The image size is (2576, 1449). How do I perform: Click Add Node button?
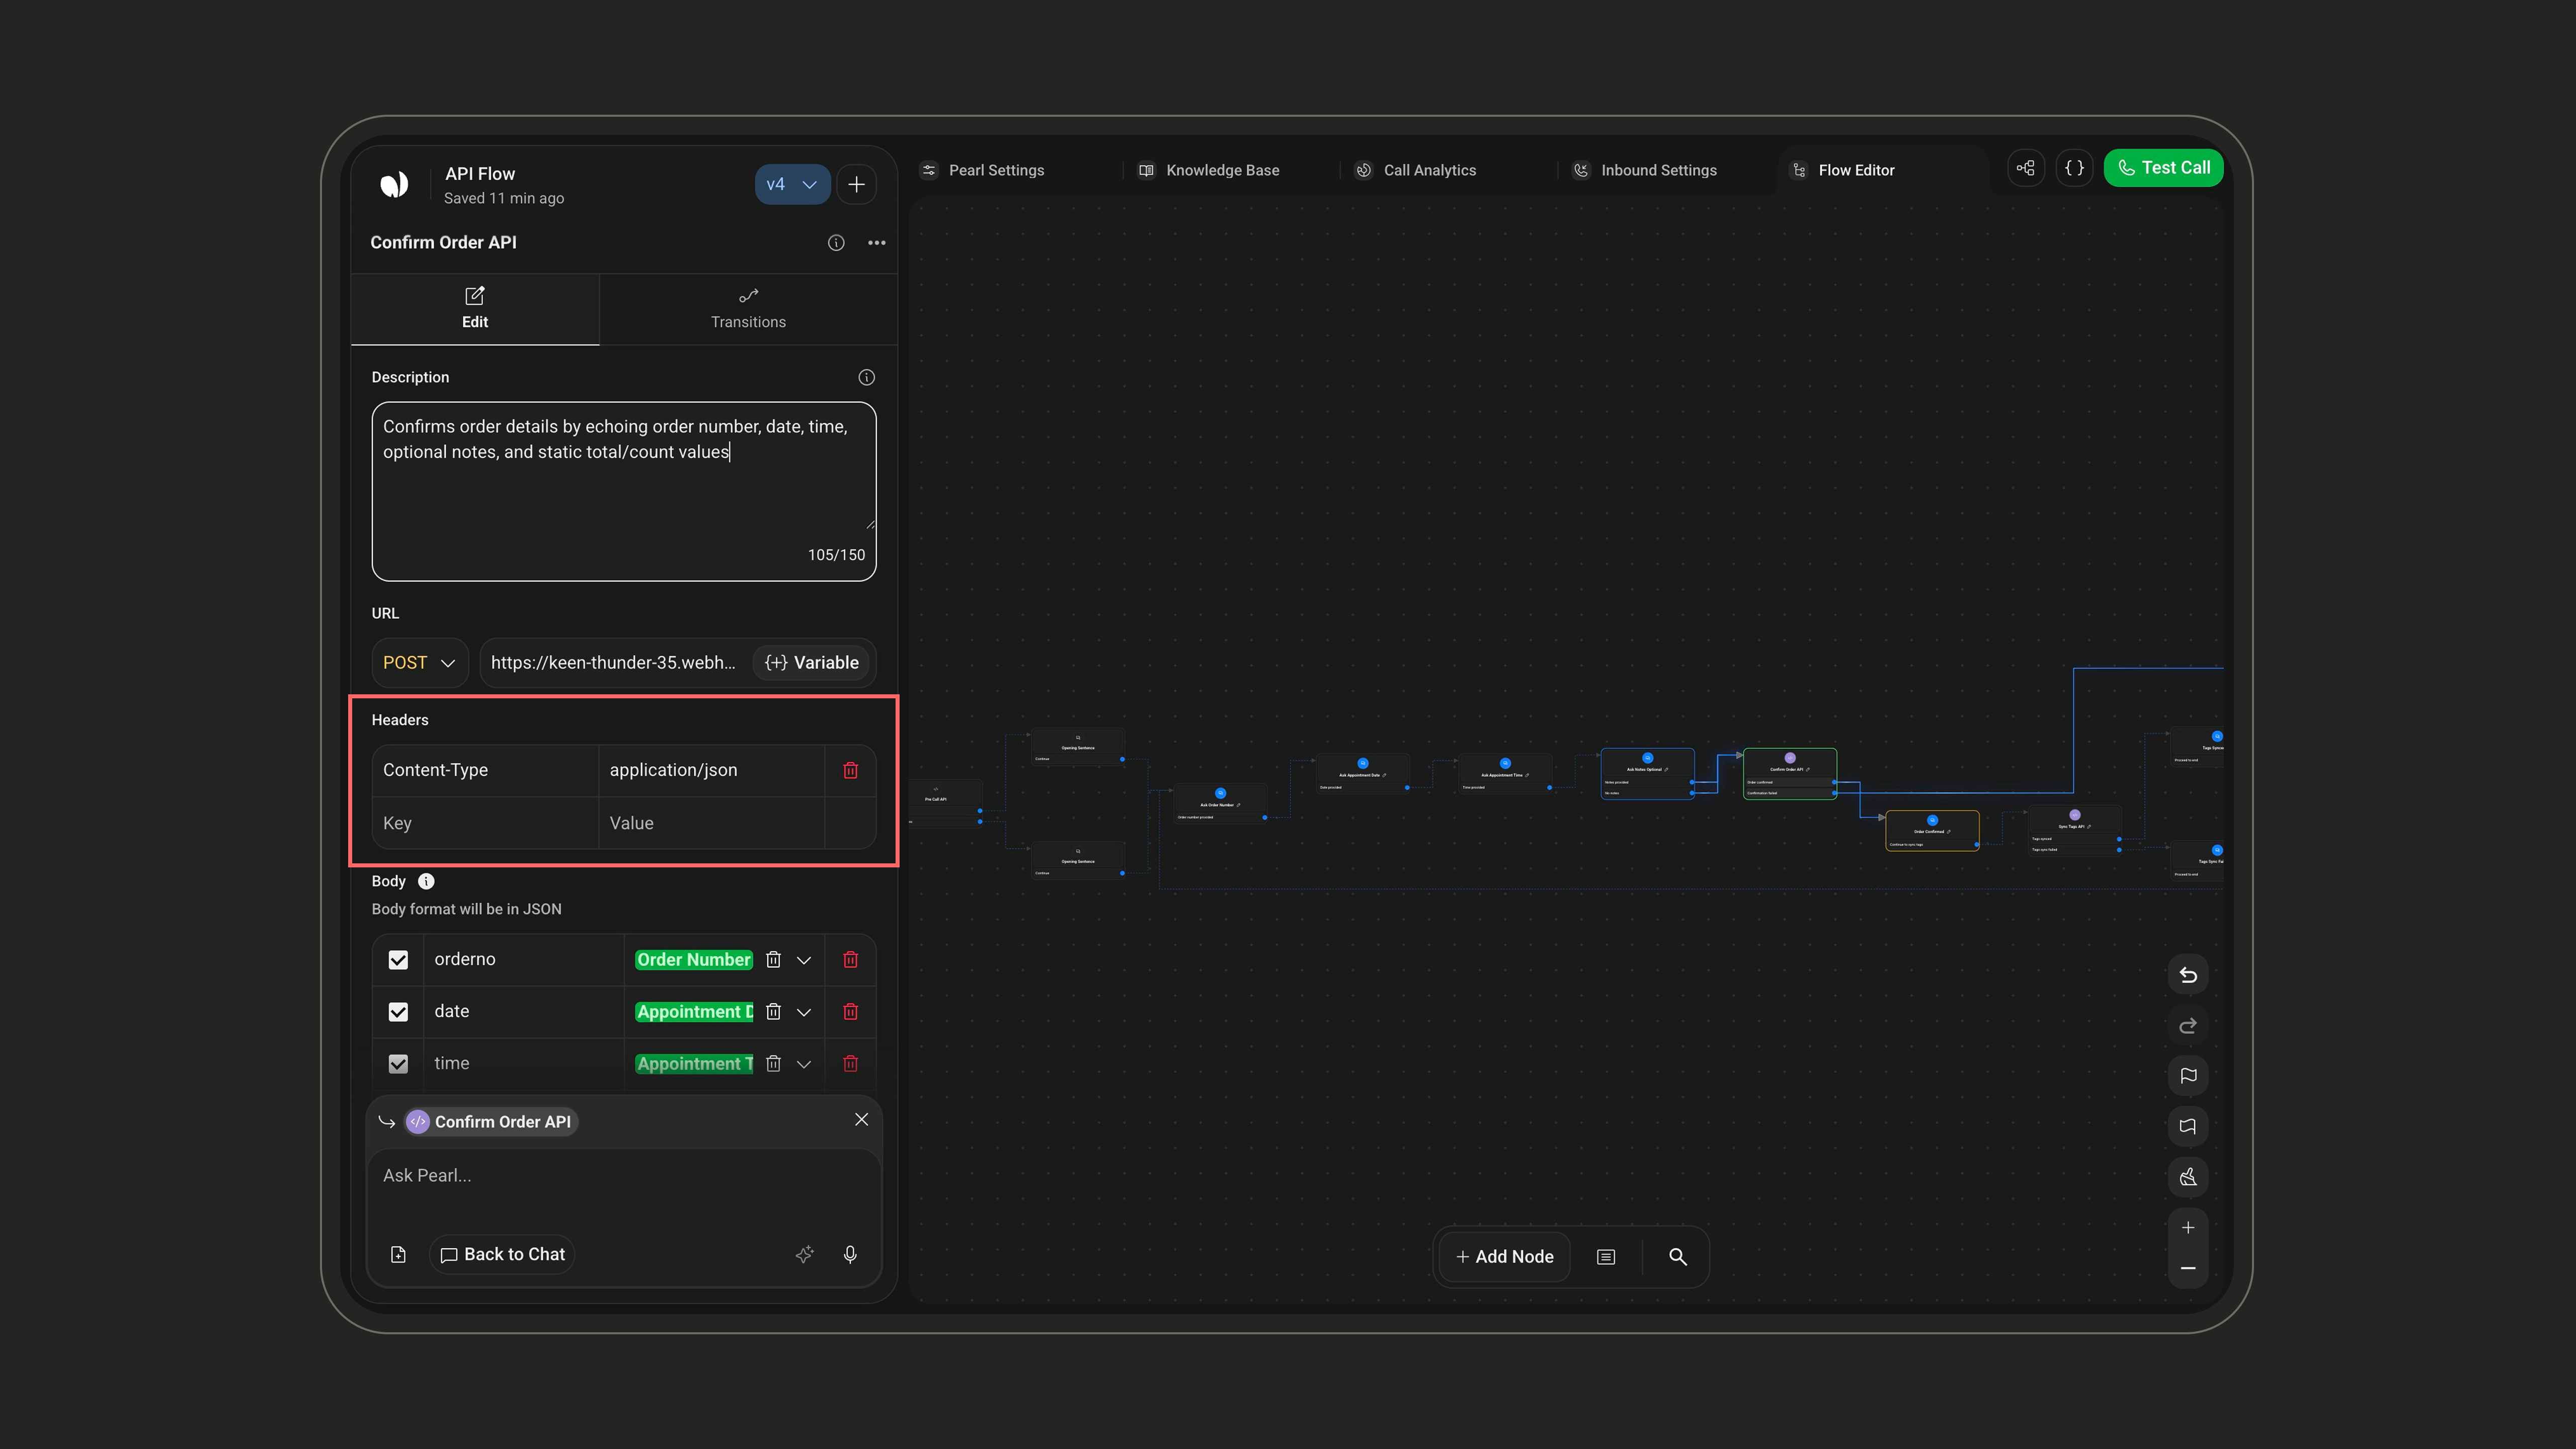tap(1504, 1257)
